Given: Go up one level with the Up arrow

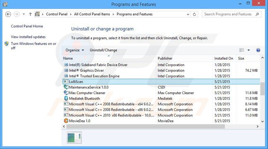Looking at the screenshot, I should tap(30, 14).
